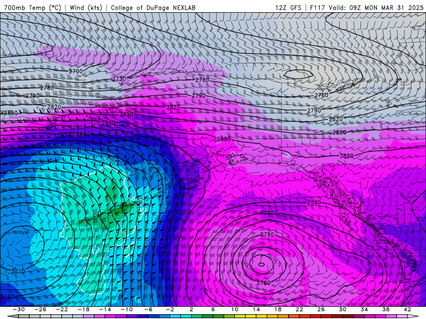This screenshot has height=319, width=426.
Task: Click the "F117" forecast hour label
Action: (317, 8)
